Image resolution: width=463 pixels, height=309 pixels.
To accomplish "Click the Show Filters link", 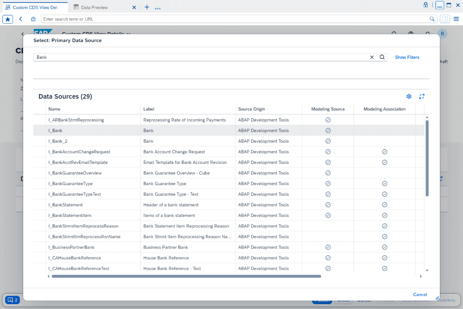I will tap(407, 57).
